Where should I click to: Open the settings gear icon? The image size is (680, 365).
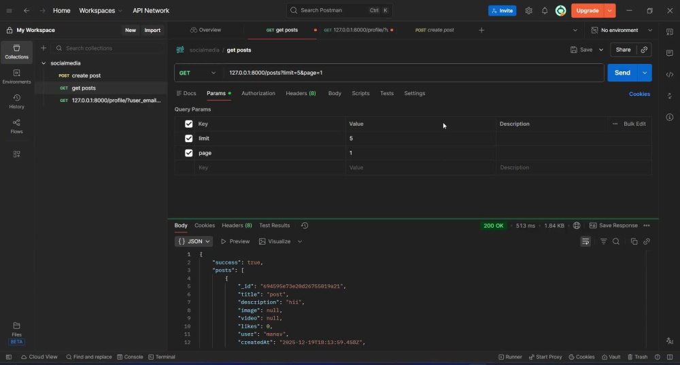[x=528, y=11]
